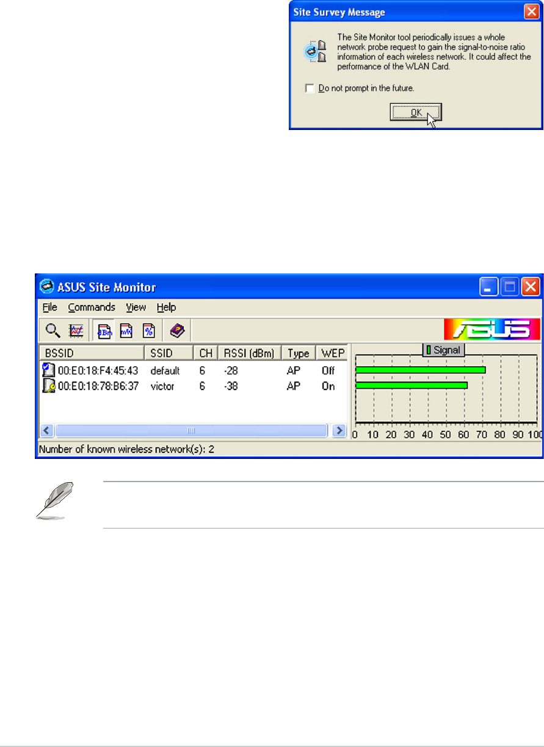The image size is (544, 747).
Task: Click the SSID 'default' cell
Action: coord(165,370)
